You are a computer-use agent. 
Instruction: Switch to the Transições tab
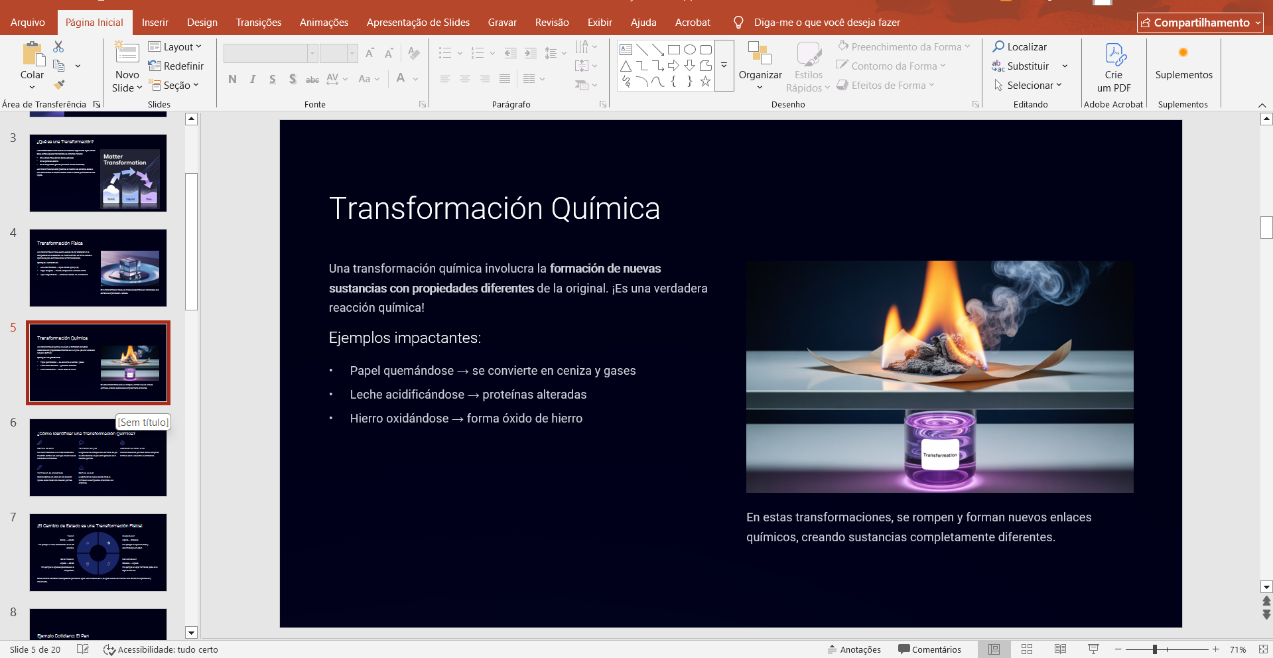(259, 23)
